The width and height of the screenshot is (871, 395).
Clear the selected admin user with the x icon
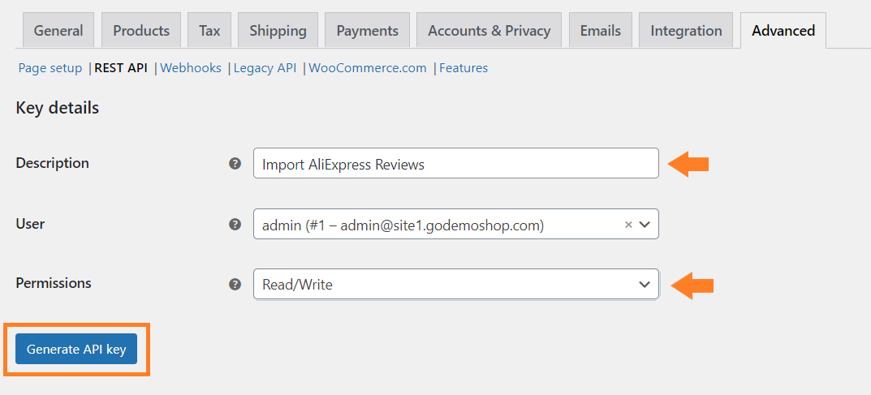click(628, 225)
